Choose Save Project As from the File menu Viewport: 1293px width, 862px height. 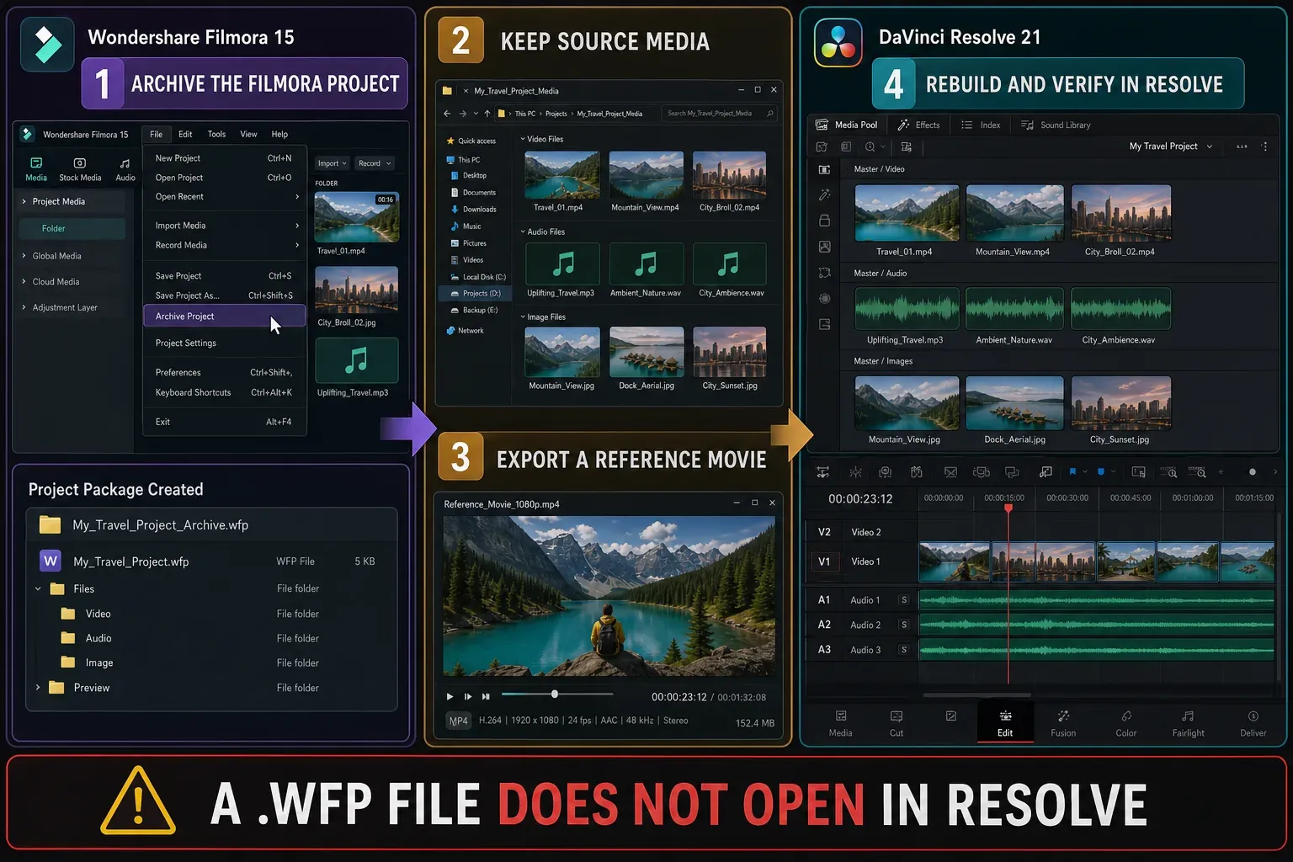tap(224, 295)
